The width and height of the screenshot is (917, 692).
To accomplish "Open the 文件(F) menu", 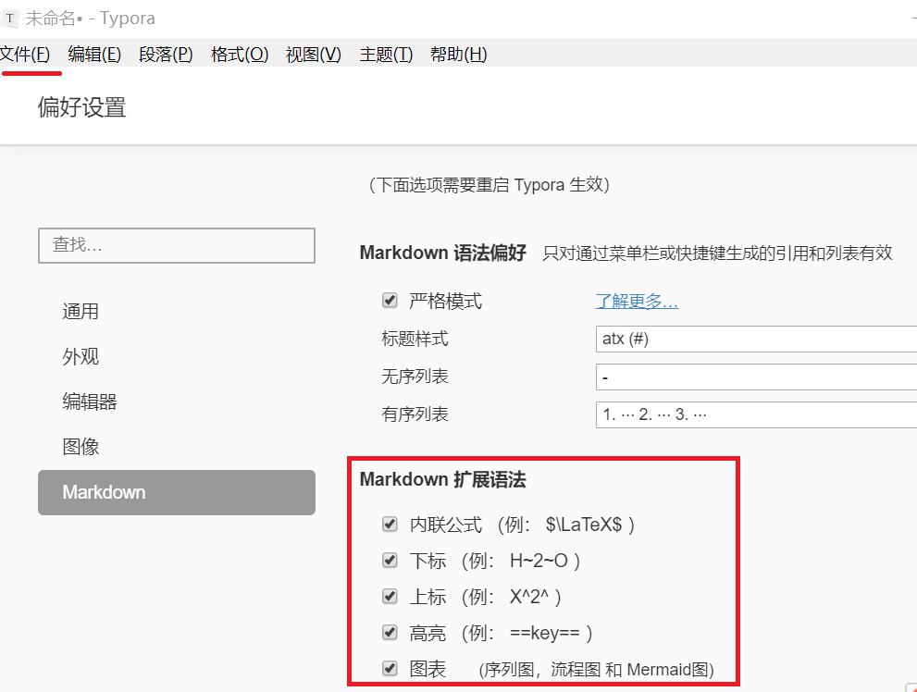I will [25, 55].
